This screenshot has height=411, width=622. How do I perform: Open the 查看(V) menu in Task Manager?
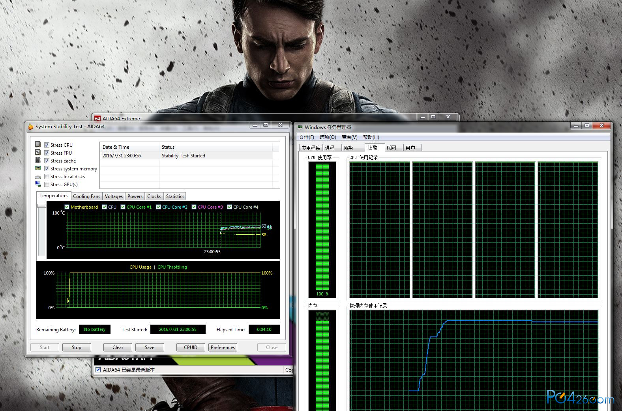coord(350,137)
